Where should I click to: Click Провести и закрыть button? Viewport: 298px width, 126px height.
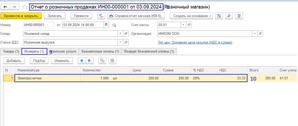coord(21,16)
